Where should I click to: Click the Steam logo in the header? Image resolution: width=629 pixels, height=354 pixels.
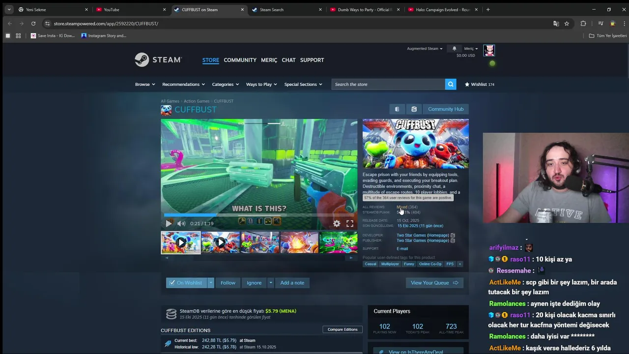[158, 59]
